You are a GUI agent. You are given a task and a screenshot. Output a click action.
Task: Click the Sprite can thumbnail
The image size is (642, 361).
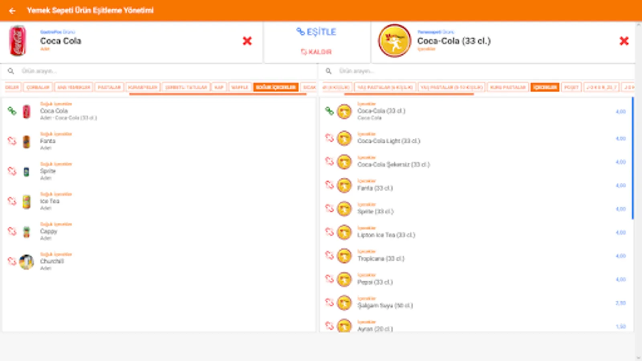click(26, 172)
